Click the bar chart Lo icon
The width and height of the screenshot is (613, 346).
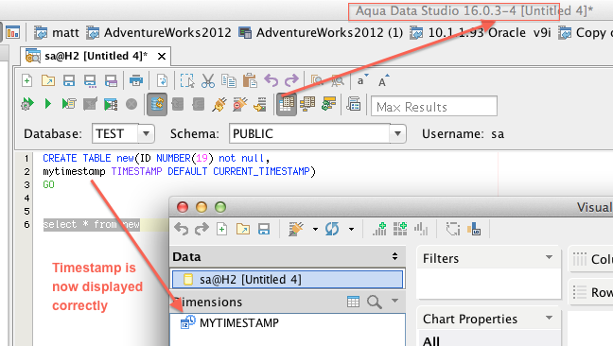pyautogui.click(x=473, y=229)
